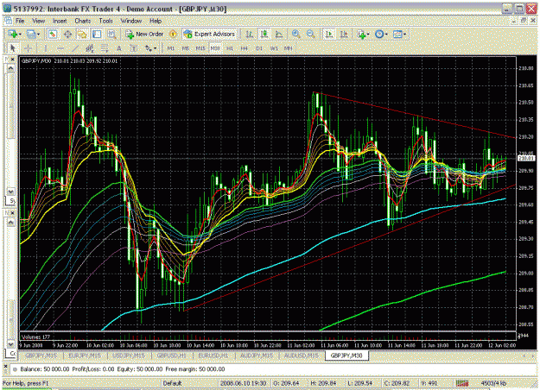Toggle the Market Watch window icon
The height and width of the screenshot is (390, 540).
pyautogui.click(x=53, y=34)
